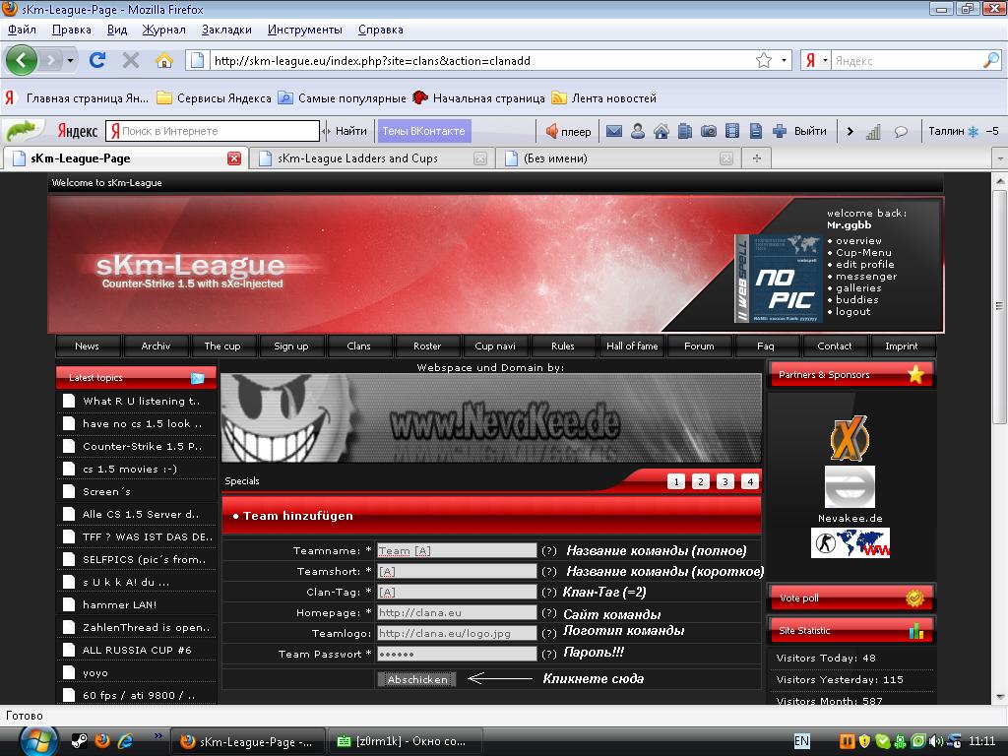Launch Steam from the taskbar quick launch
The height and width of the screenshot is (756, 1008).
79,741
